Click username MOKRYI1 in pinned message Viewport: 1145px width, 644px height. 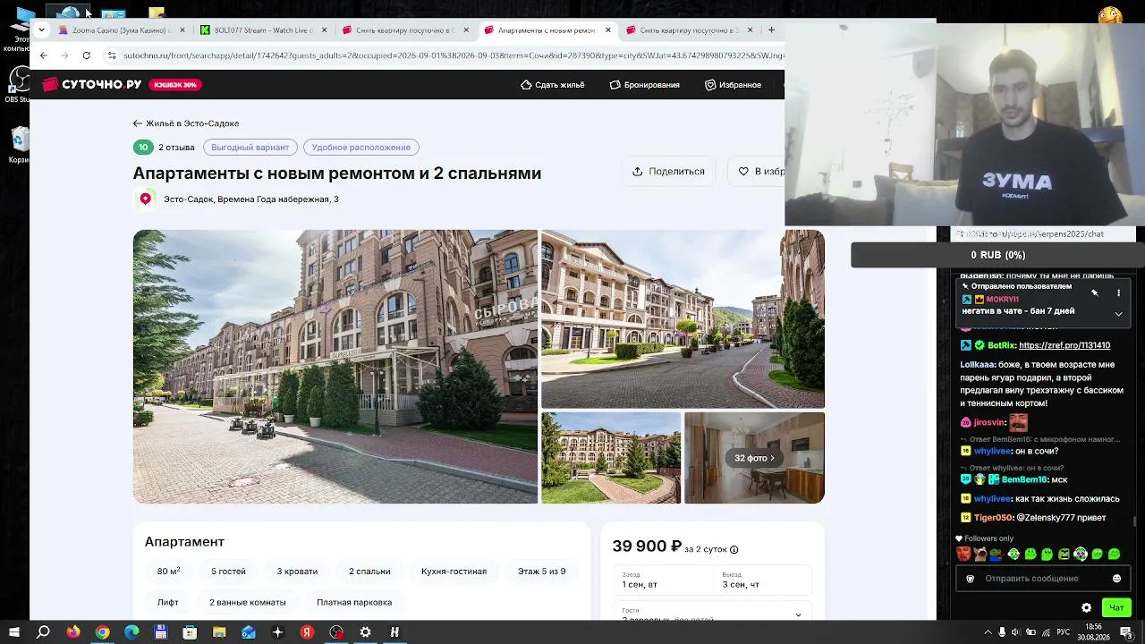1003,300
